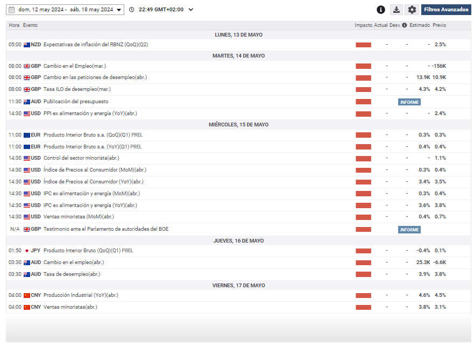Open Filtros Avanzados panel
This screenshot has width=474, height=348.
pos(446,10)
